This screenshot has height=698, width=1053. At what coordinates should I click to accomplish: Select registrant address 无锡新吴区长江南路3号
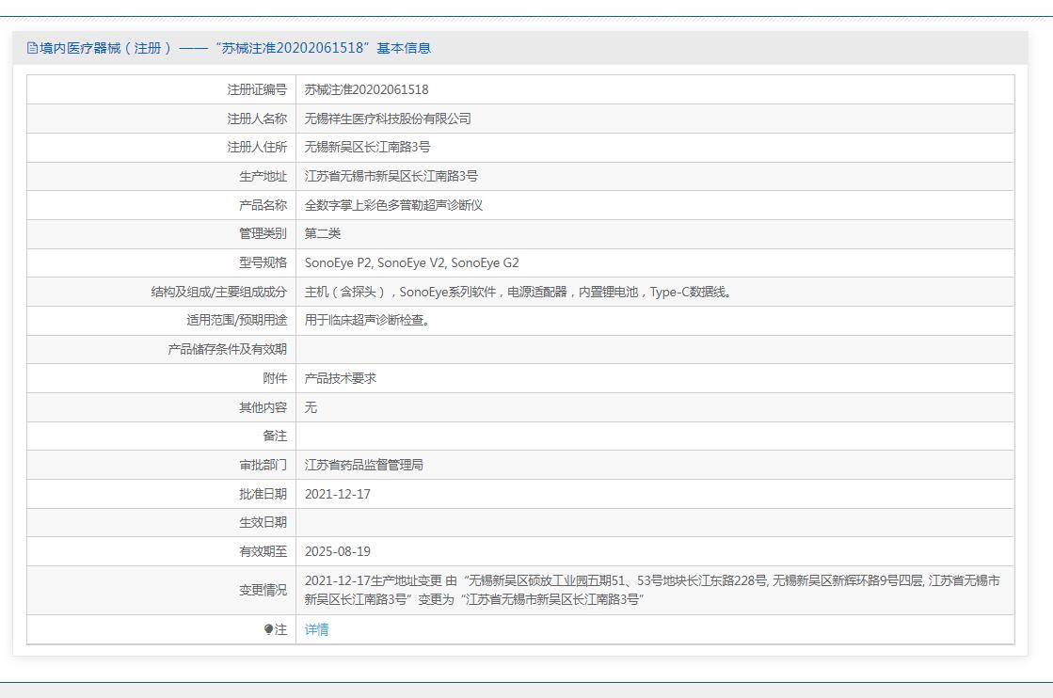[367, 147]
